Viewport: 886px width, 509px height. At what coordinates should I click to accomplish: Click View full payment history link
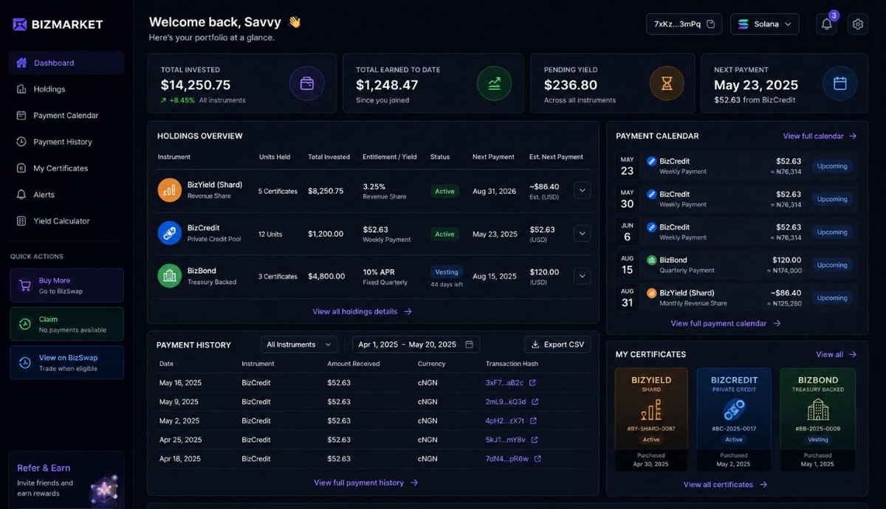coord(366,482)
